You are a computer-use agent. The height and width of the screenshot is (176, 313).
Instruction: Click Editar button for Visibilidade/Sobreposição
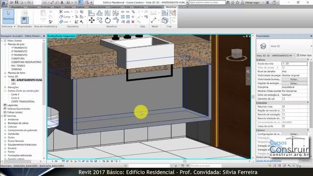(x=294, y=79)
